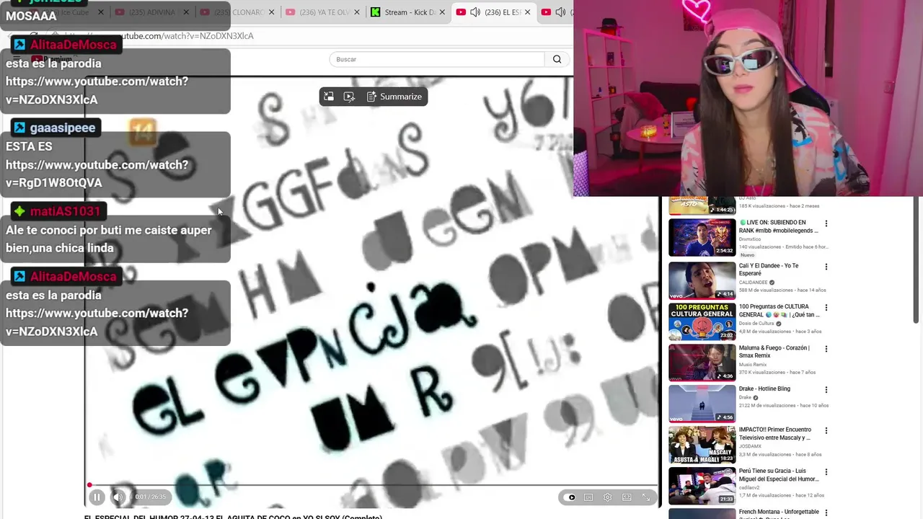Open title 100 Preguntas de CULTURA GENERAL
Viewport: 923px width, 519px height.
point(779,311)
